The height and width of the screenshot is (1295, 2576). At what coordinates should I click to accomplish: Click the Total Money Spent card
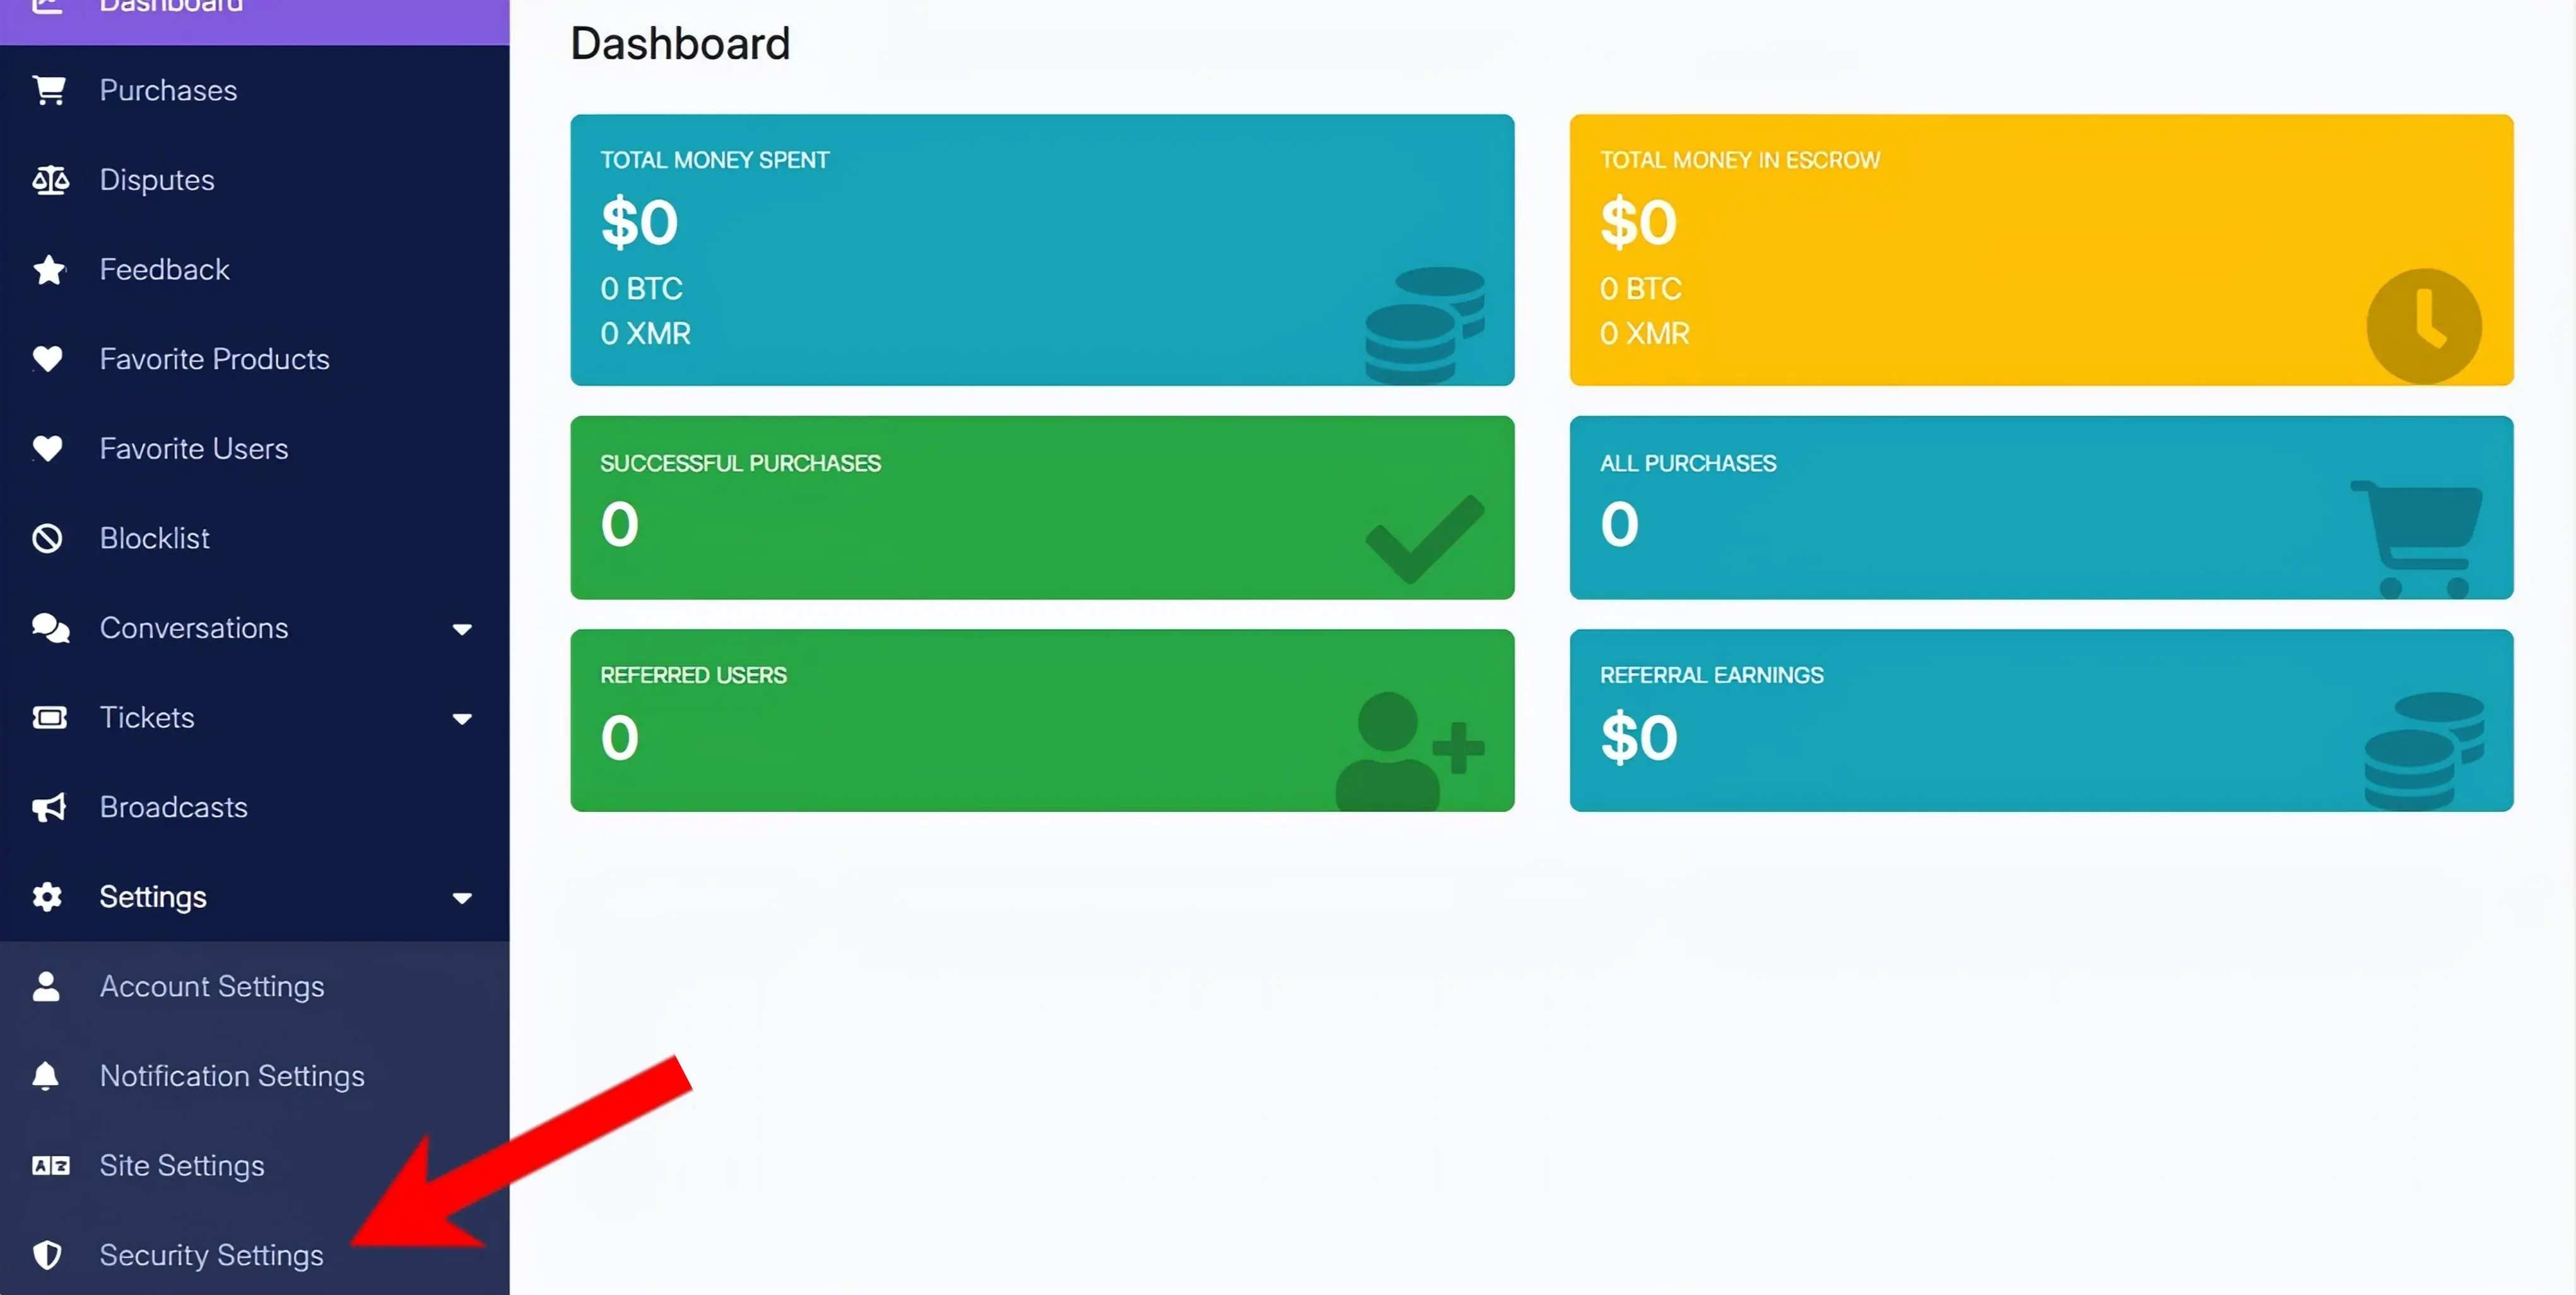tap(1041, 250)
